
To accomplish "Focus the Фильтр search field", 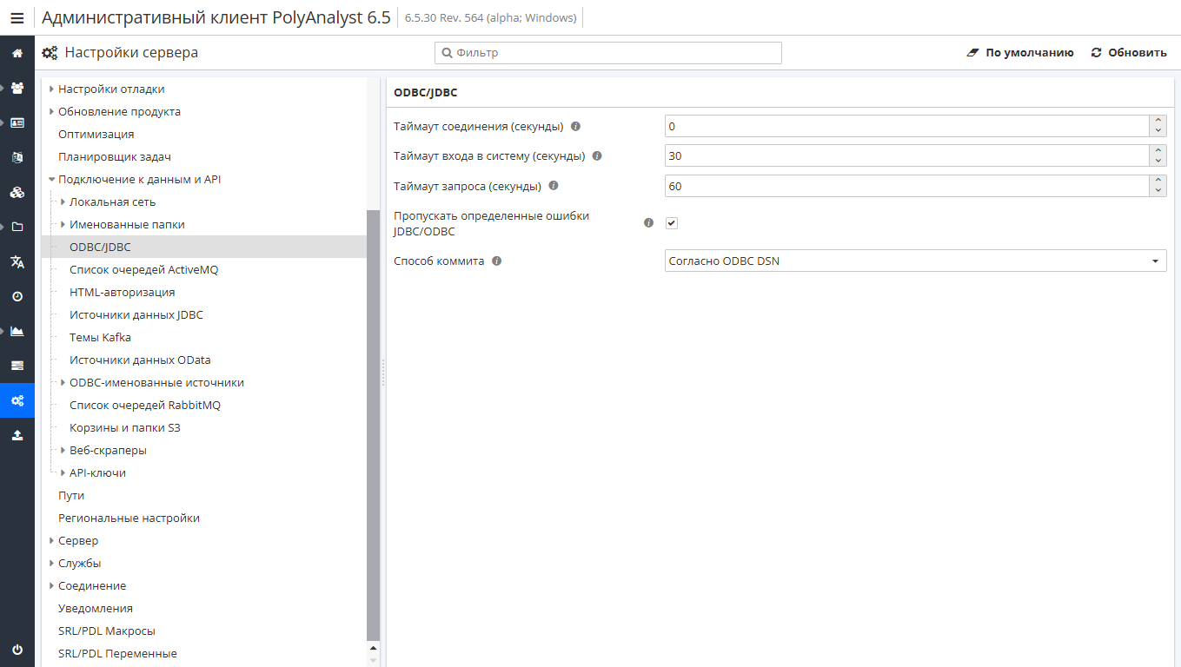I will 608,53.
